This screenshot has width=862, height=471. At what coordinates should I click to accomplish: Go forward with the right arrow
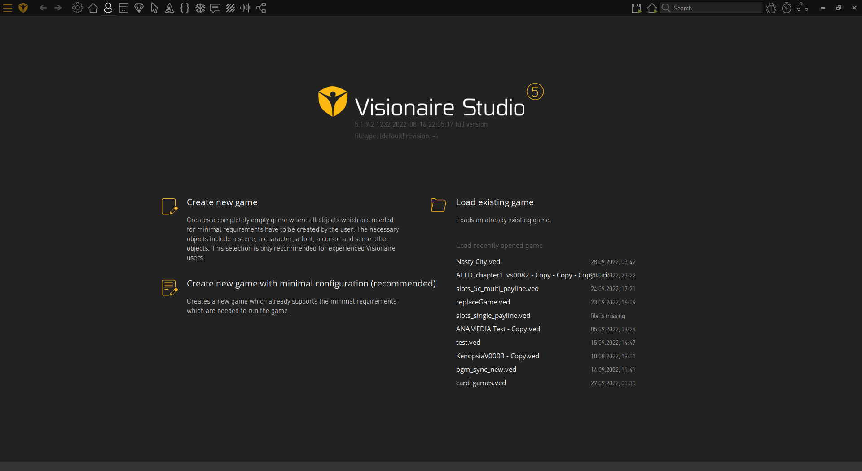point(58,8)
